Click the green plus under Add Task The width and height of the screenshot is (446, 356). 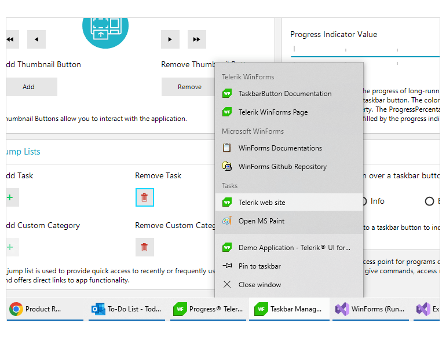[12, 197]
